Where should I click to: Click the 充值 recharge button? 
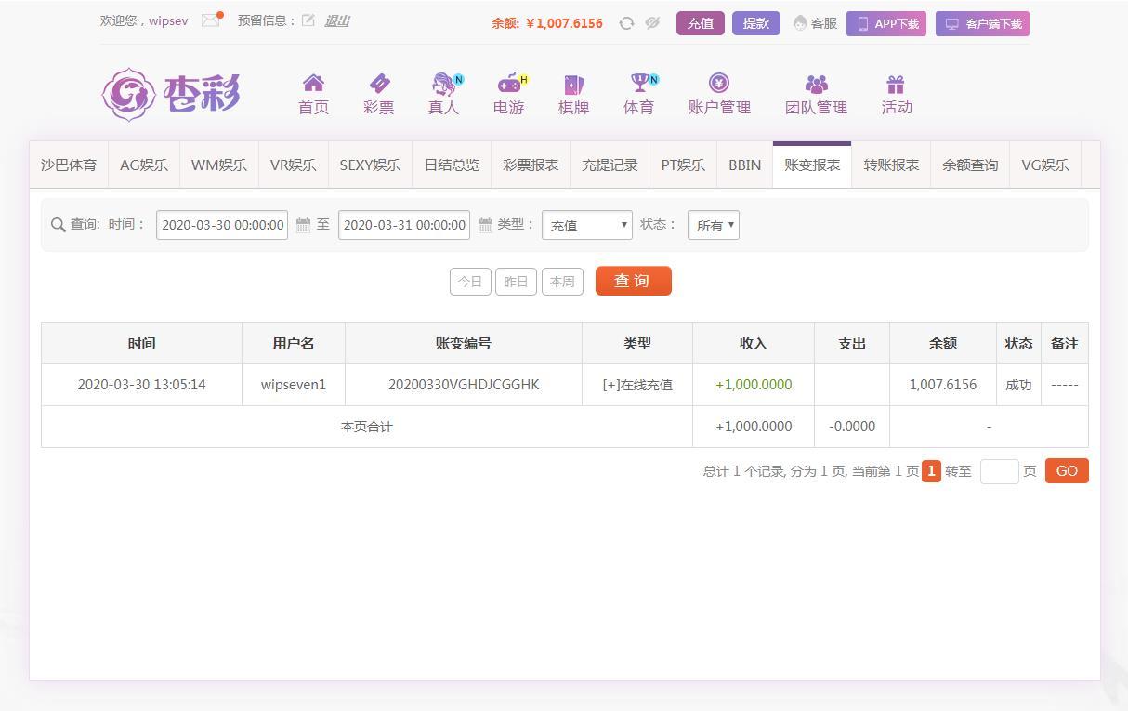click(x=701, y=23)
